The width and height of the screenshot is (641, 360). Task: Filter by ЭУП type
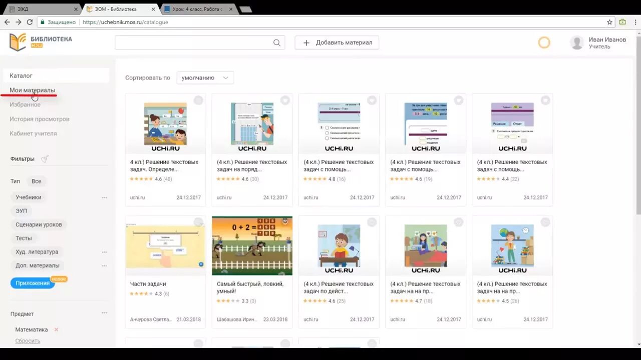tap(22, 211)
